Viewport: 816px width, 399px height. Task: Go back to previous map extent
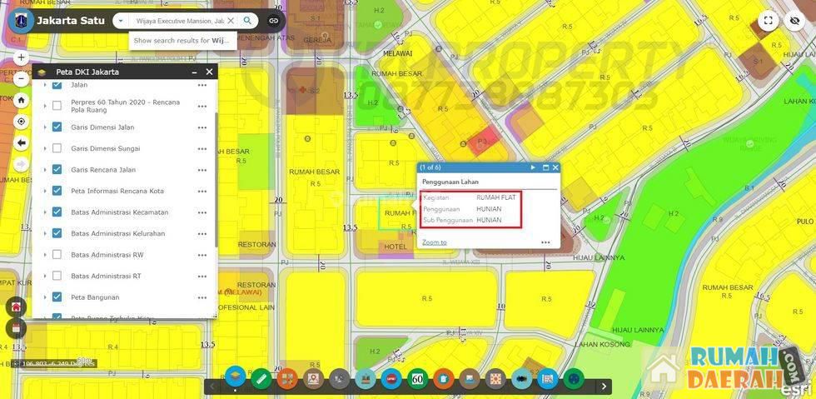point(21,143)
